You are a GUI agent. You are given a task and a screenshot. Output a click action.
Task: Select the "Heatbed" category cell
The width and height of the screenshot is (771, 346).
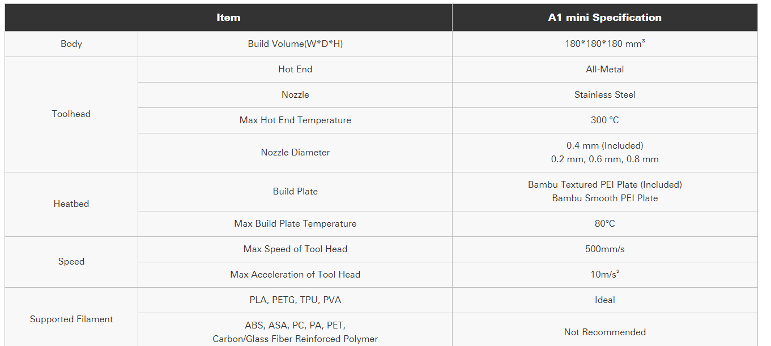click(x=71, y=204)
